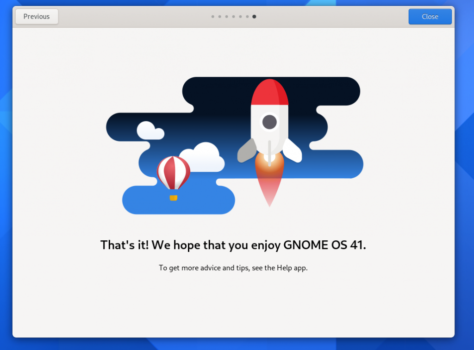The height and width of the screenshot is (350, 474).
Task: Go to the third page indicator dot
Action: (x=227, y=17)
